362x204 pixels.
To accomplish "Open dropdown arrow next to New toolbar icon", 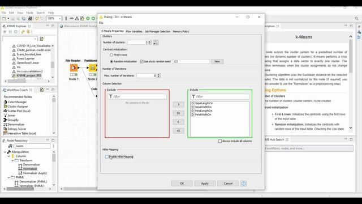I will (x=8, y=19).
